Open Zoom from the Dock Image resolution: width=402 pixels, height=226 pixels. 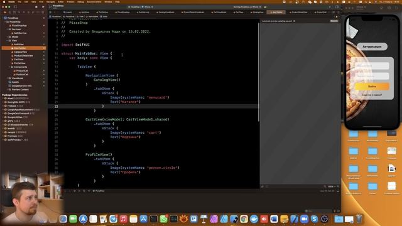tap(304, 219)
